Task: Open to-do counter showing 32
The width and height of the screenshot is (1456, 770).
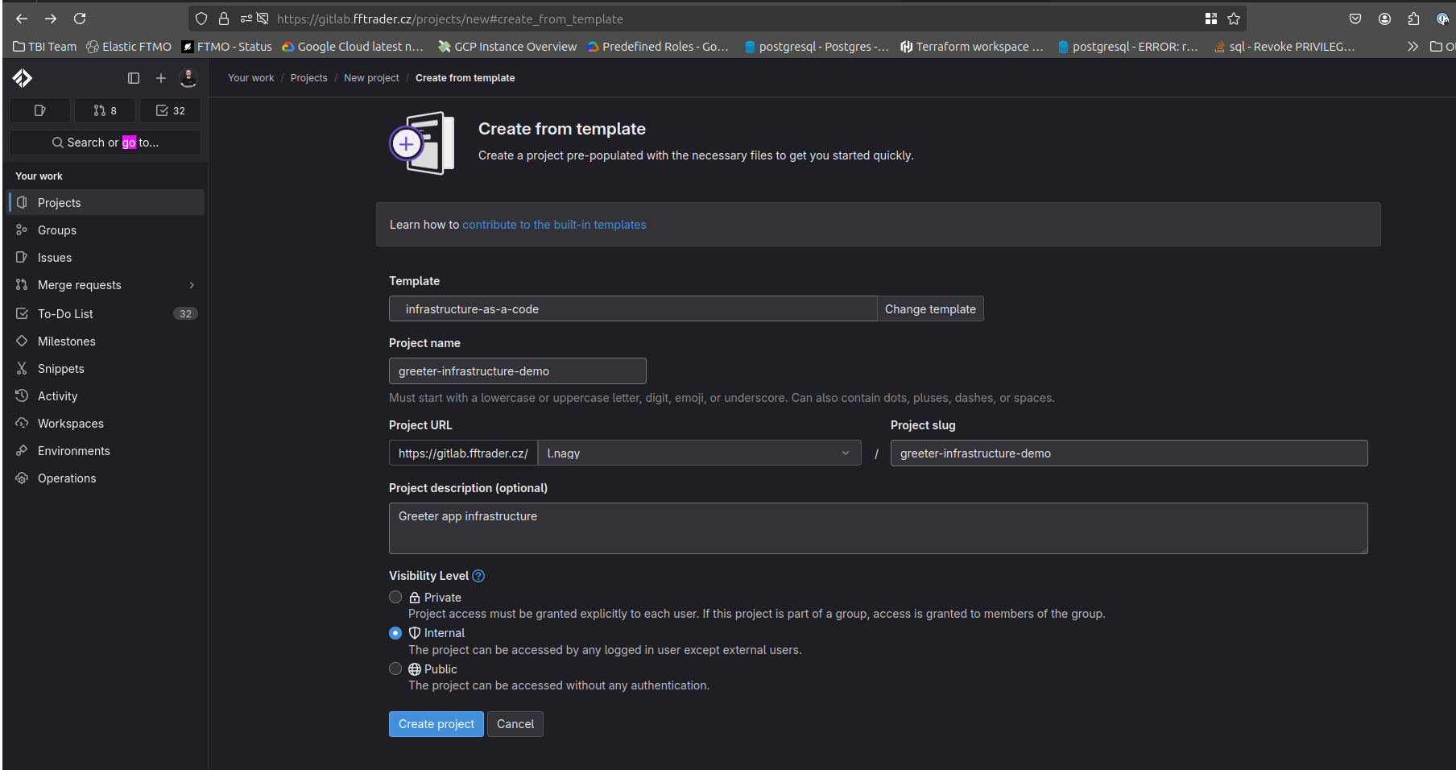Action: (171, 110)
